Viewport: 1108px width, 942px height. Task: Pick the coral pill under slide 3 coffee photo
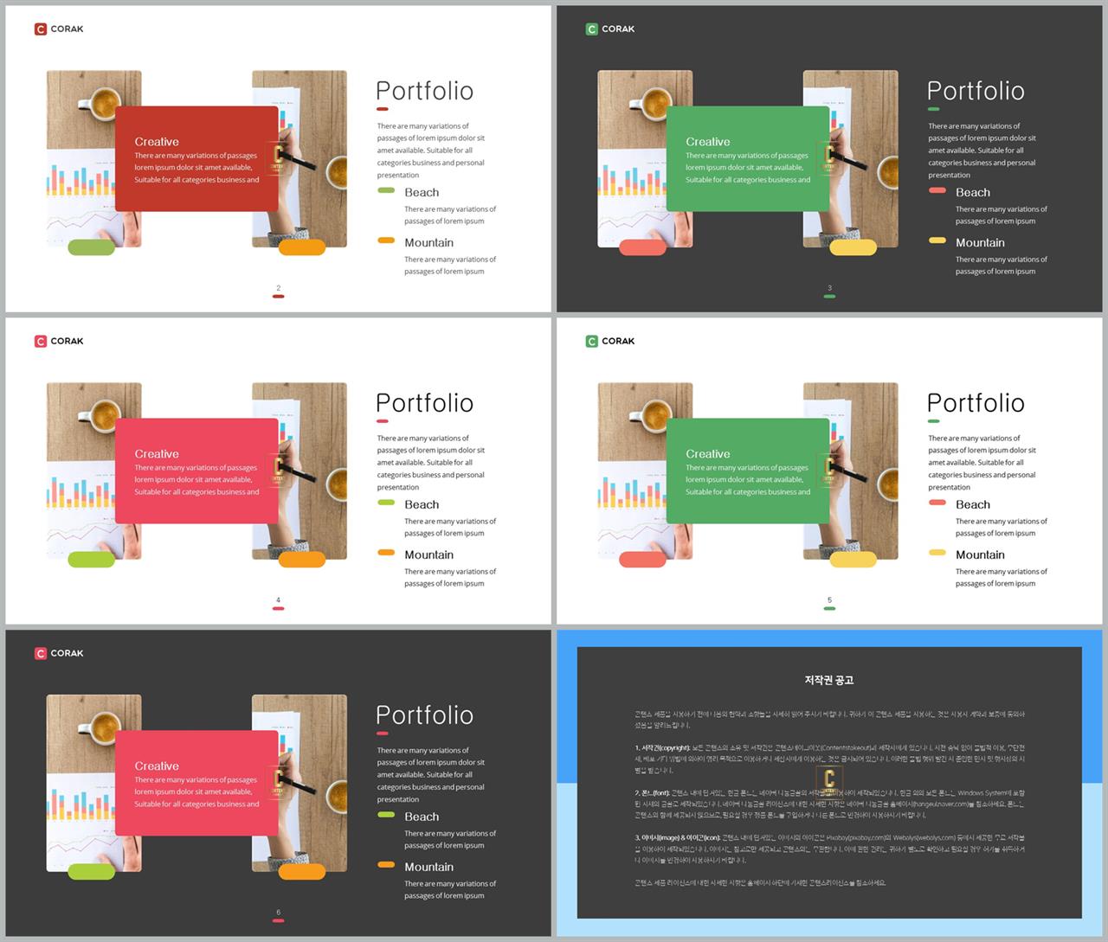point(643,247)
